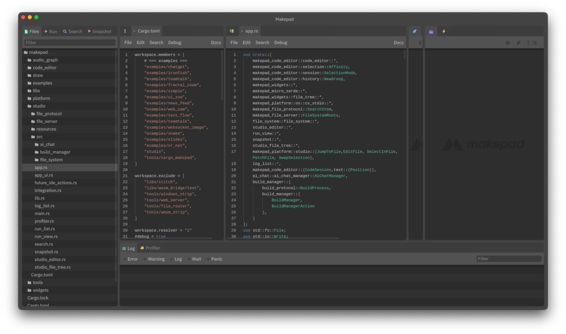The width and height of the screenshot is (566, 334).
Task: Toggle the Wait log filter
Action: coord(194,259)
